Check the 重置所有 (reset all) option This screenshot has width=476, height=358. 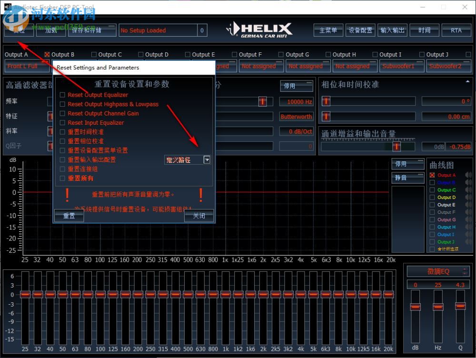click(x=62, y=178)
